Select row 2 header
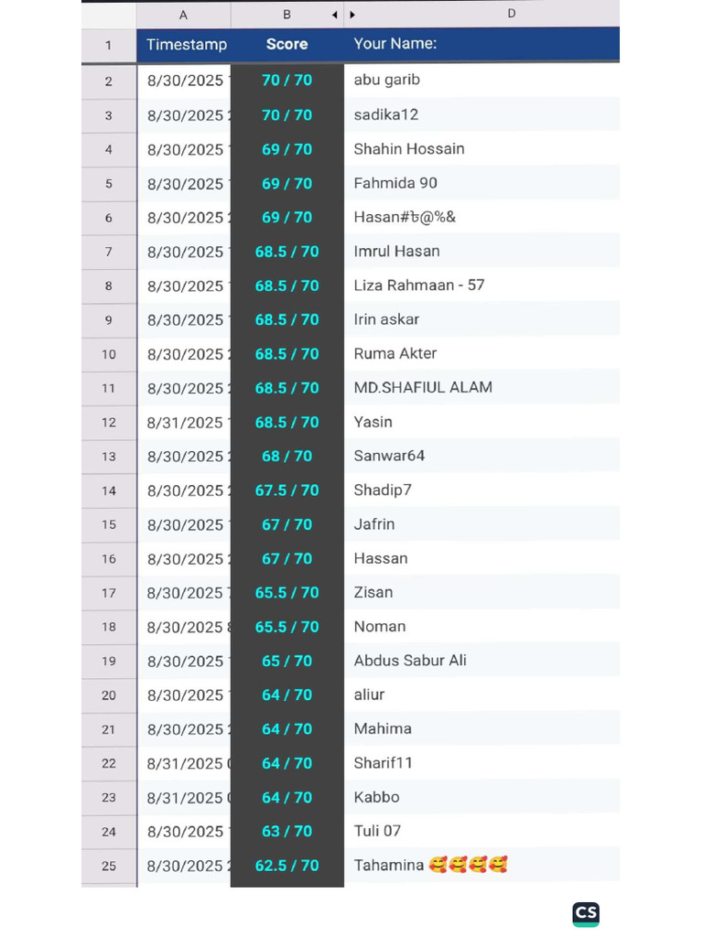 (109, 81)
